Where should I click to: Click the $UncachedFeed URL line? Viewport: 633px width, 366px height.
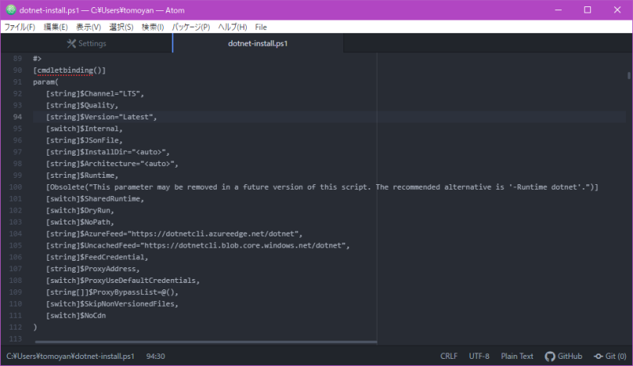[x=198, y=246]
